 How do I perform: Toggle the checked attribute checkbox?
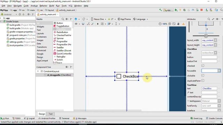203,66
